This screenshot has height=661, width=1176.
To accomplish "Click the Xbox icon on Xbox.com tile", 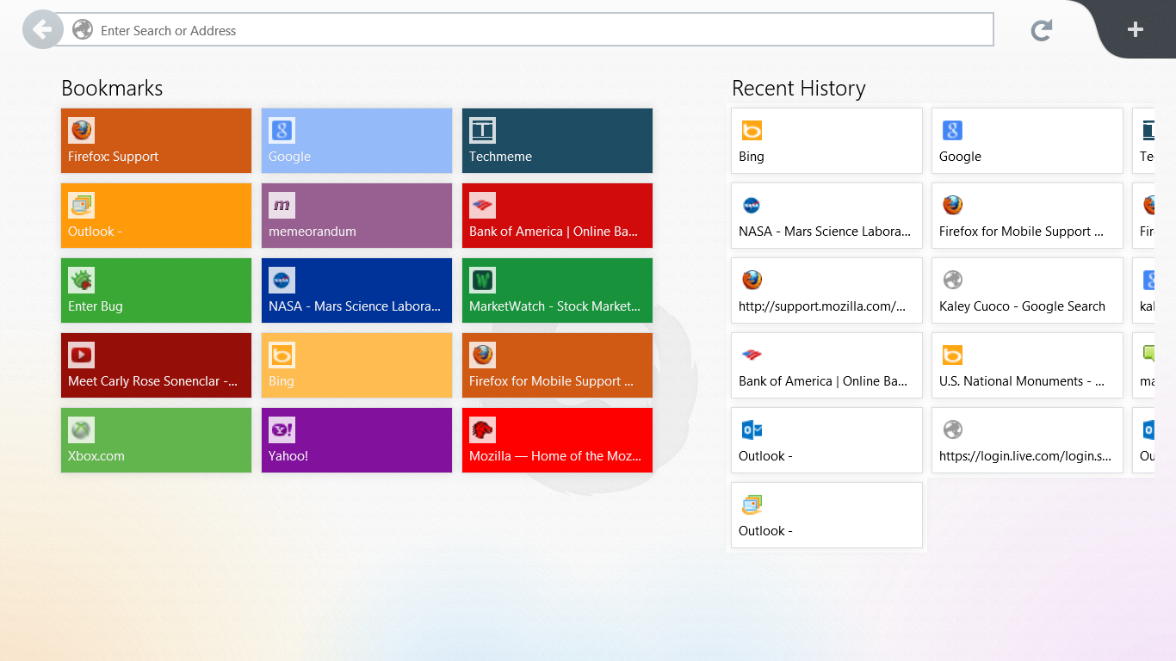I will click(82, 429).
